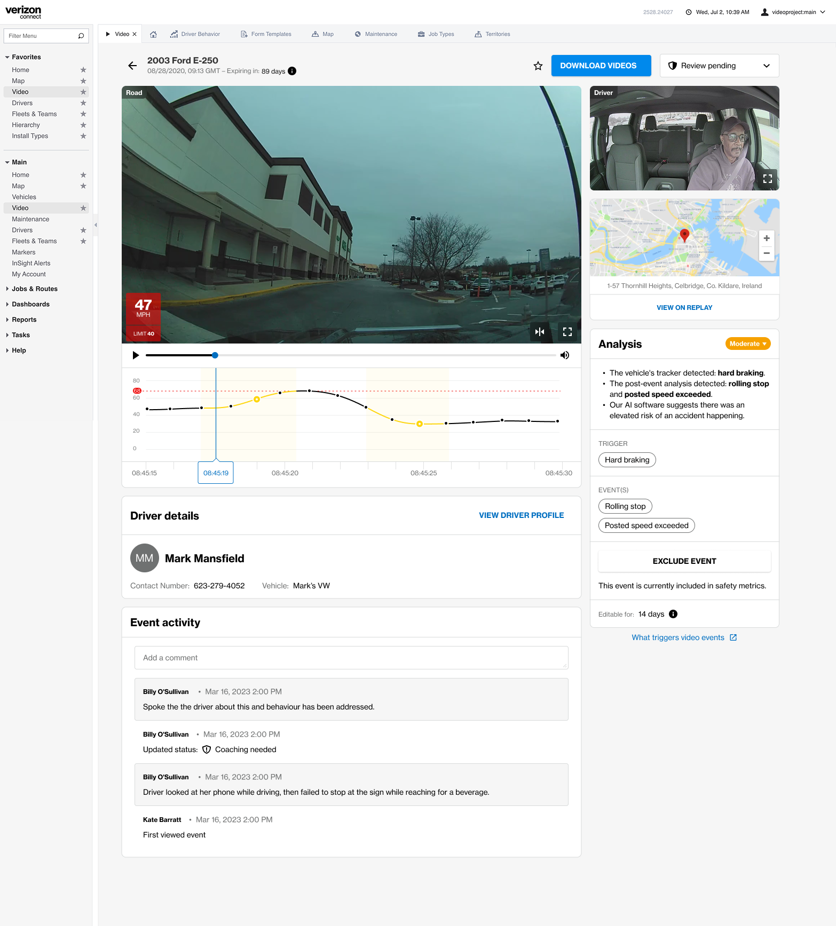Screen dimensions: 836x926
Task: Click VIEW DRIVER PROFILE link
Action: [x=522, y=515]
